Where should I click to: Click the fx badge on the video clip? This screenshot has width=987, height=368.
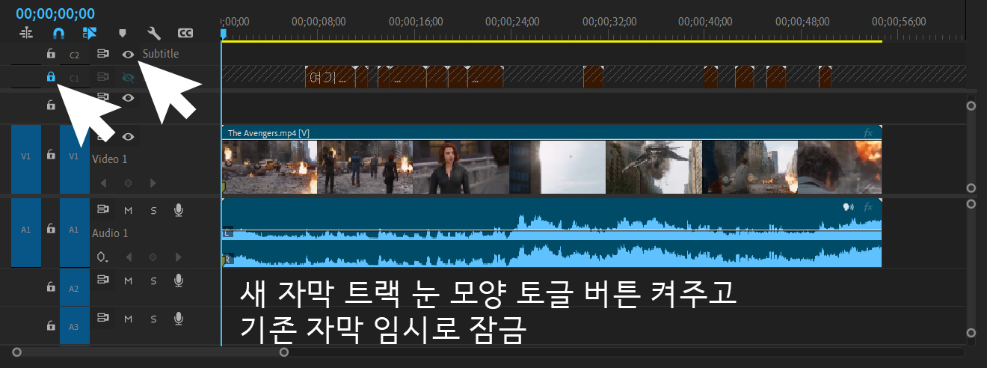[868, 133]
